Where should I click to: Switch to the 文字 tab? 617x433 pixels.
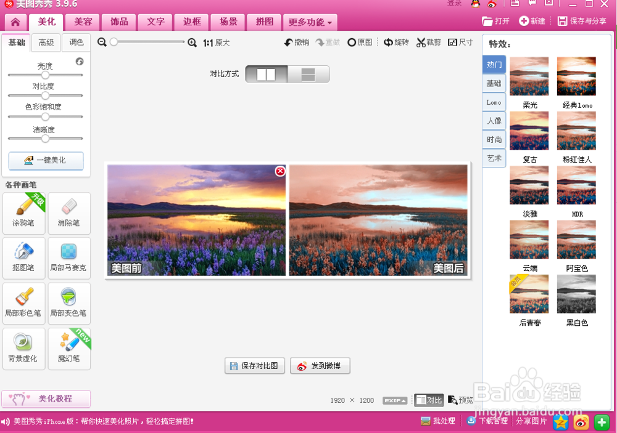click(x=155, y=22)
